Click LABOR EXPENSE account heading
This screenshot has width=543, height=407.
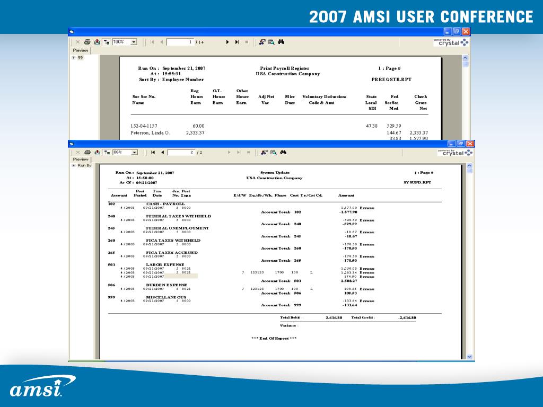[x=165, y=265]
